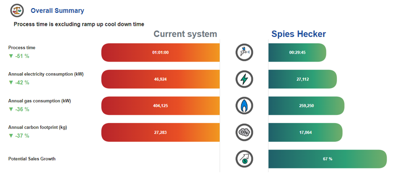This screenshot has height=178, width=412.
Task: Click the green down triangle beside -51 %
Action: 11,56
